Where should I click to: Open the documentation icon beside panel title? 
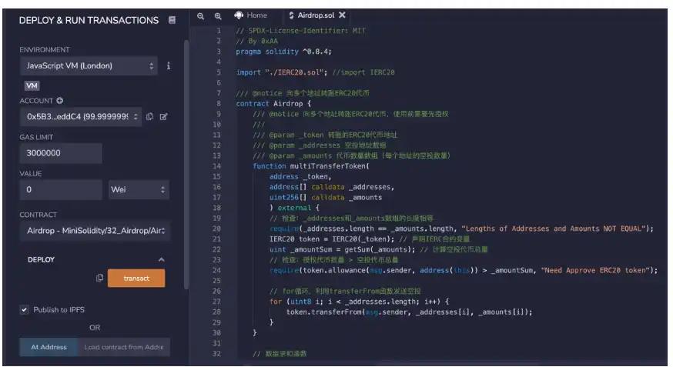(172, 20)
